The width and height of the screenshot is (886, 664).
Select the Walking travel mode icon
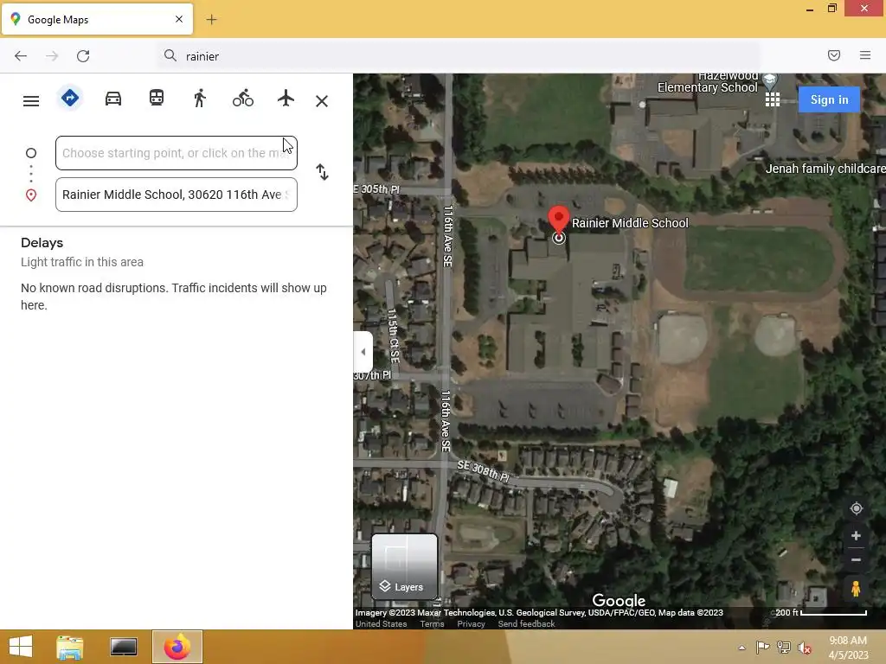(200, 99)
